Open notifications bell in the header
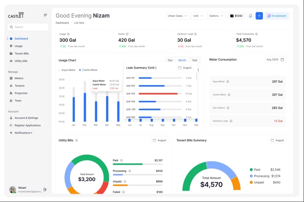Viewport: 304px width, 202px height. [x=250, y=16]
